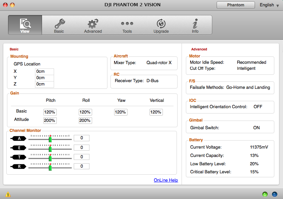Open the OnLine Help link
The image size is (283, 199).
click(x=166, y=180)
